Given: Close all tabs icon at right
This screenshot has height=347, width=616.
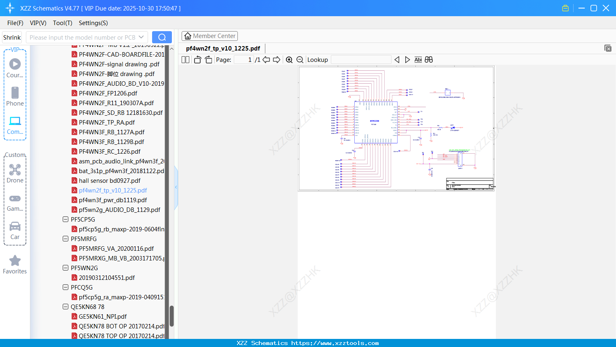Looking at the screenshot, I should tap(608, 48).
